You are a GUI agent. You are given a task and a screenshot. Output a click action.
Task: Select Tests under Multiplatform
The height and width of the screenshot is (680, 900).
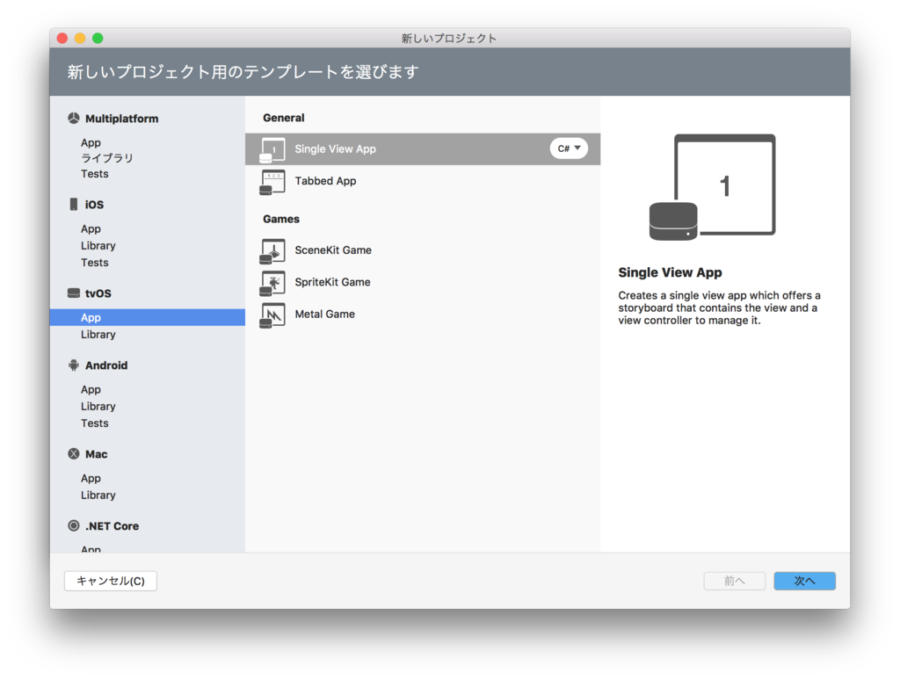tap(95, 174)
